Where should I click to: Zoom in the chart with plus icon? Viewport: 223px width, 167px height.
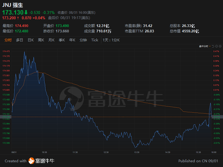pyautogui.click(x=220, y=46)
